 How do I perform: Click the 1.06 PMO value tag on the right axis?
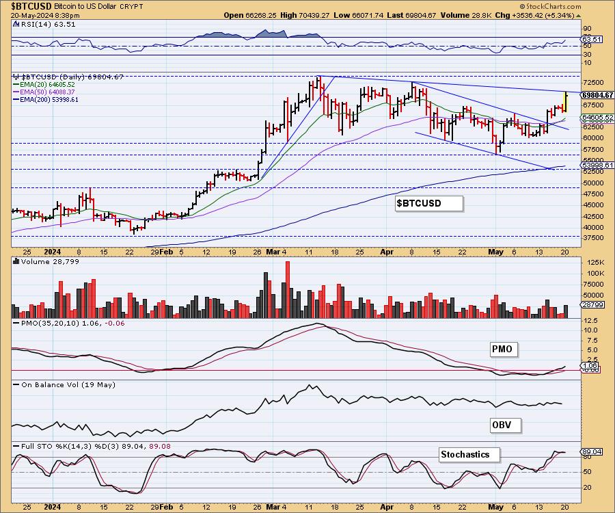coord(590,365)
